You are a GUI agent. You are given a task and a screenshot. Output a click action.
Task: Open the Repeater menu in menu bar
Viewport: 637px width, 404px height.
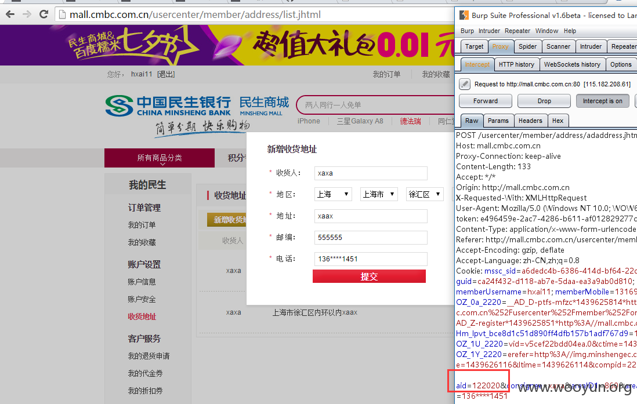pos(517,31)
